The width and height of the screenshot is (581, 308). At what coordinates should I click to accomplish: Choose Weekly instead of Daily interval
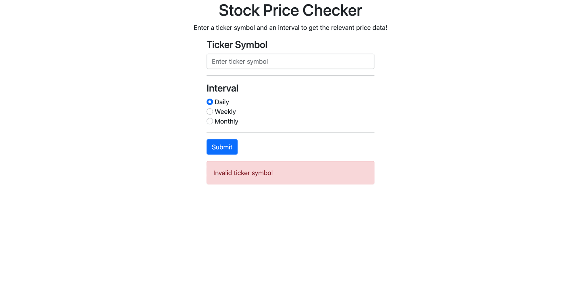coord(210,111)
